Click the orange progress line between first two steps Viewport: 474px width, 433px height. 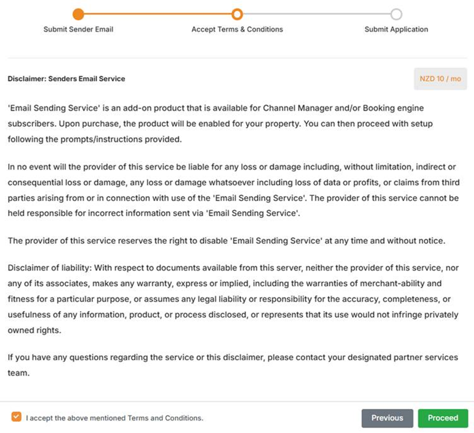pos(158,14)
